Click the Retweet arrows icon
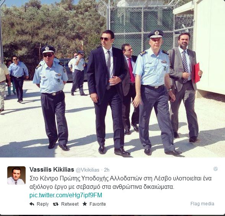Viewport: 225px width, 216px height. 55,204
